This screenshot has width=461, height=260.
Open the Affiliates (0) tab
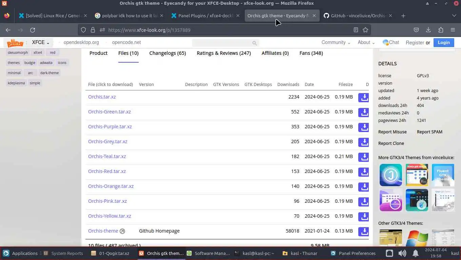click(x=275, y=53)
